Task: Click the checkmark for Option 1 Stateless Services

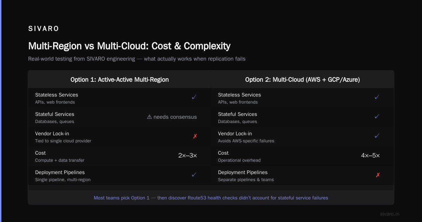Action: [x=194, y=97]
